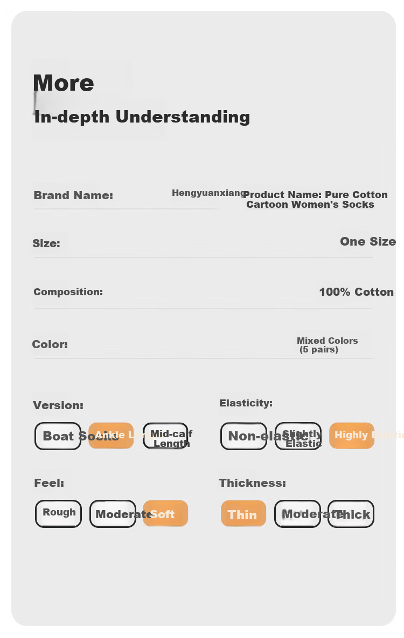404x638 pixels.
Task: Select the Mid-calf Length option
Action: click(166, 436)
